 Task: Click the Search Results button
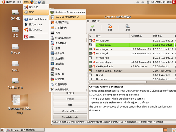(x=70, y=117)
